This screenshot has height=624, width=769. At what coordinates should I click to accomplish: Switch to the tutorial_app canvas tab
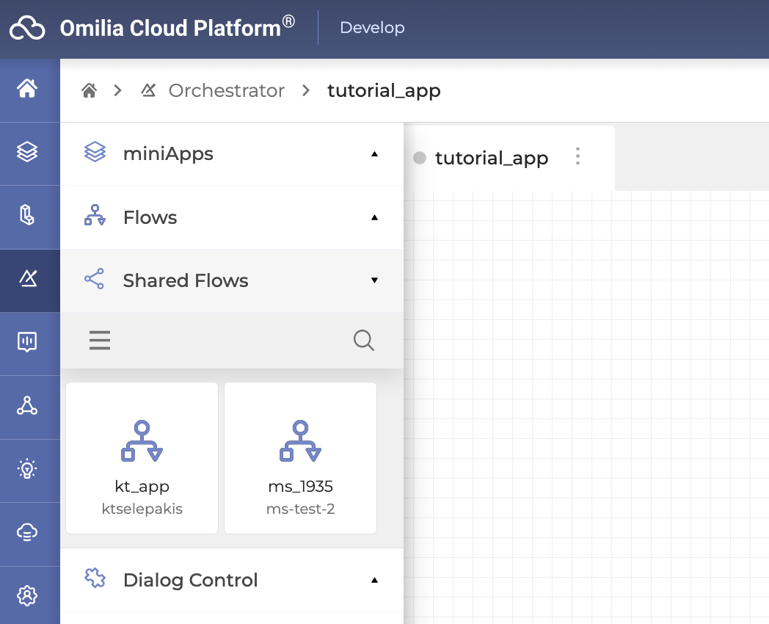(491, 158)
